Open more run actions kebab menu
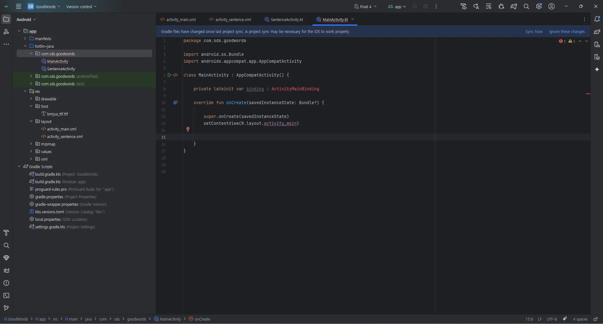 click(x=436, y=6)
